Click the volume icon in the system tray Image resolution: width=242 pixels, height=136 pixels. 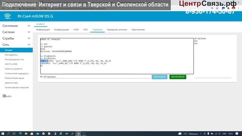click(x=219, y=134)
